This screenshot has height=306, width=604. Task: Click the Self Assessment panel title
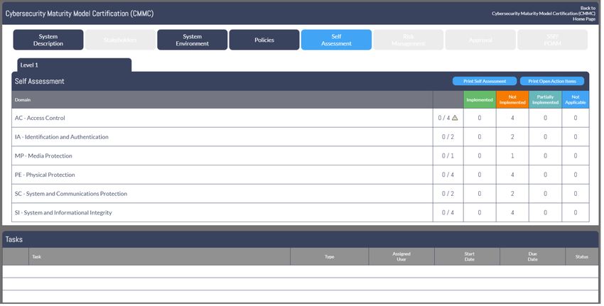(x=39, y=81)
